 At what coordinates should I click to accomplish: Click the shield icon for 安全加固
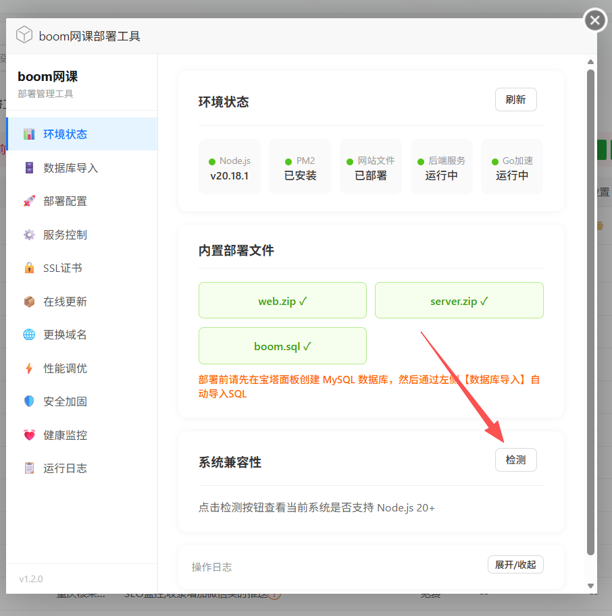[x=29, y=401]
